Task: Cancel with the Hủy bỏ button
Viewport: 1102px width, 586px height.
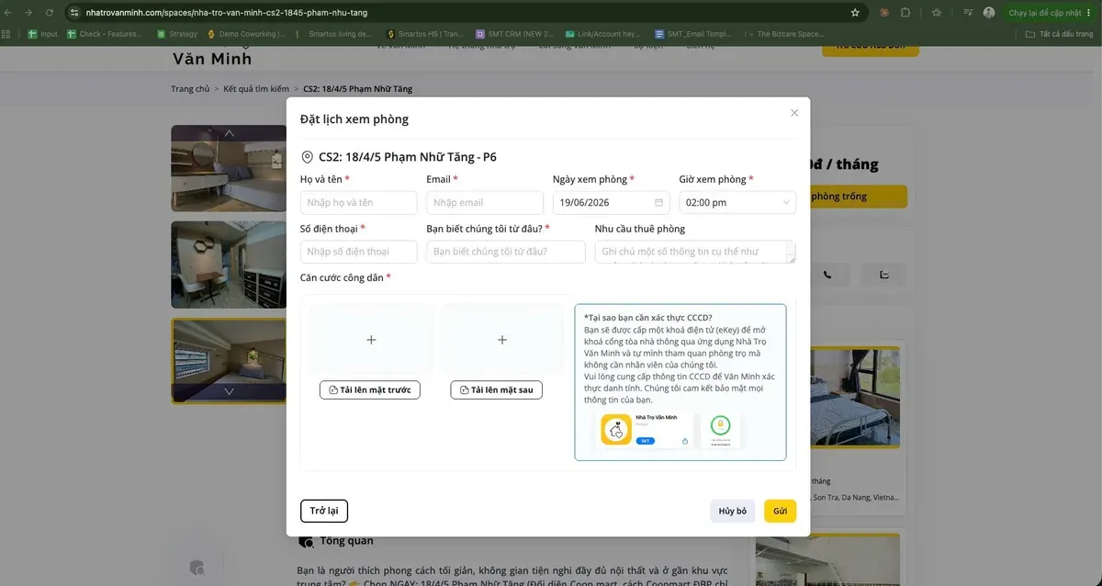Action: click(x=733, y=512)
